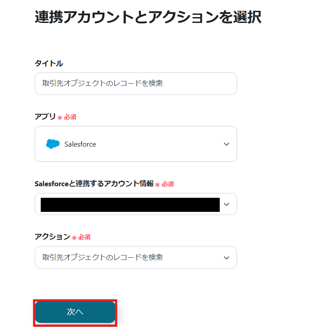Click the 必須 marker beside account information label
Screen dimensions: 323x327
click(168, 184)
